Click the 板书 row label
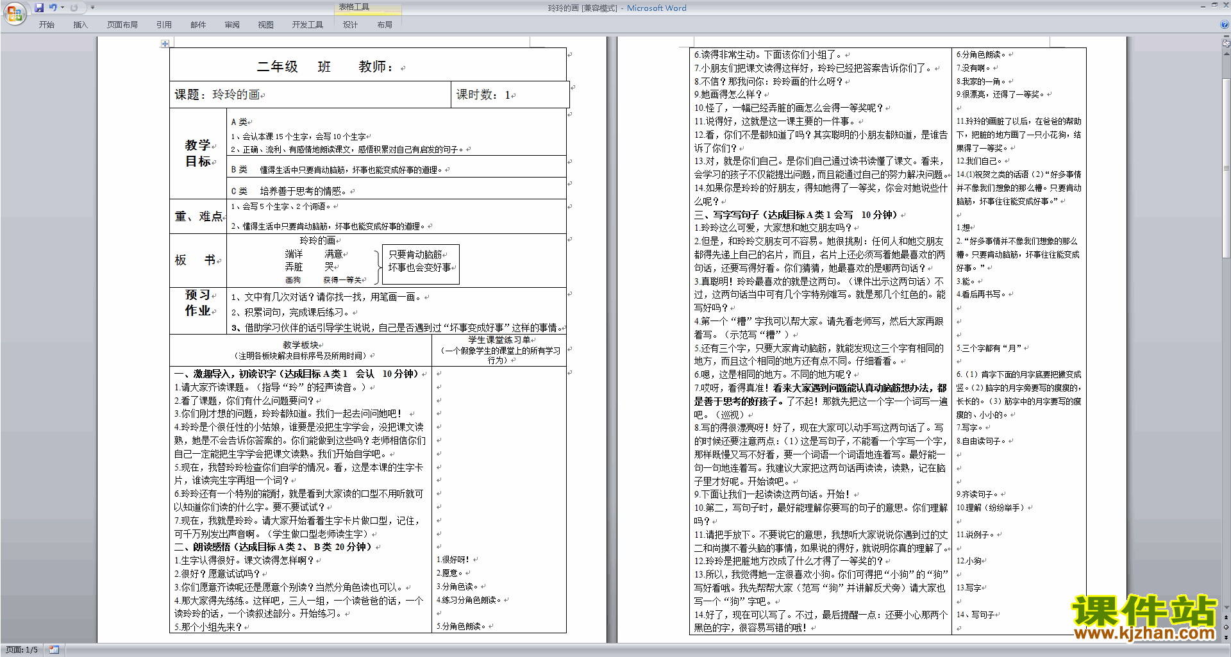The image size is (1231, 657). (198, 260)
